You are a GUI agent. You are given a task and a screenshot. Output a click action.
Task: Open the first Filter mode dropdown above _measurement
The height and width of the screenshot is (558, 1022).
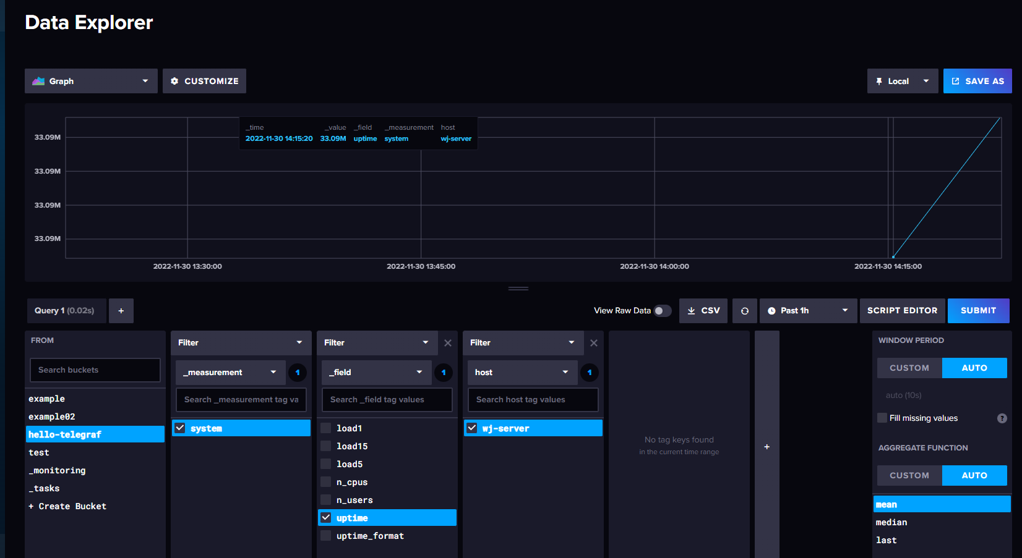click(241, 343)
